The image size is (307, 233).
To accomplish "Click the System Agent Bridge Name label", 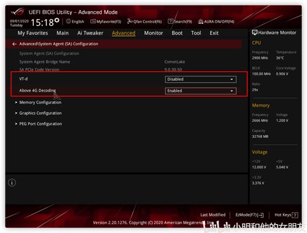I will (45, 62).
